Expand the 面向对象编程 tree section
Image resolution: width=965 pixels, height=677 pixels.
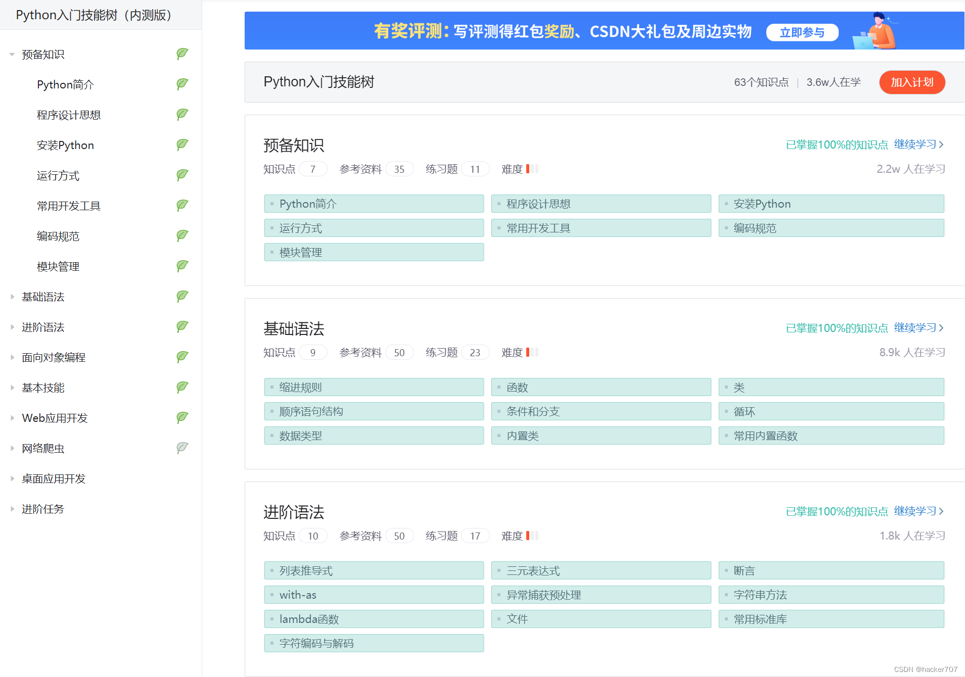tap(12, 357)
